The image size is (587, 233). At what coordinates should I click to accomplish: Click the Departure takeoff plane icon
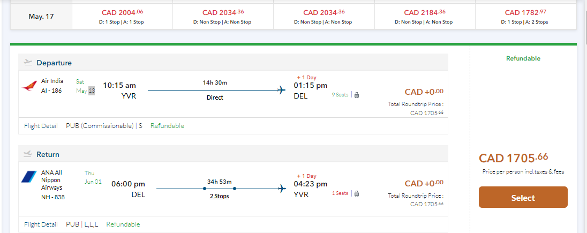[x=28, y=63]
